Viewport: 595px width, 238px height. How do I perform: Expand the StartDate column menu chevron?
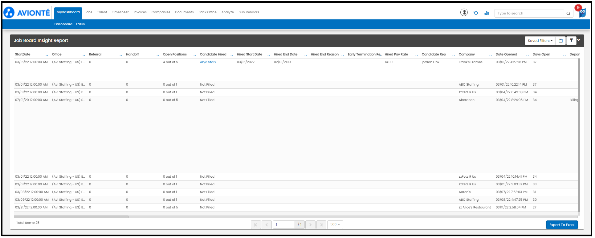pos(47,56)
